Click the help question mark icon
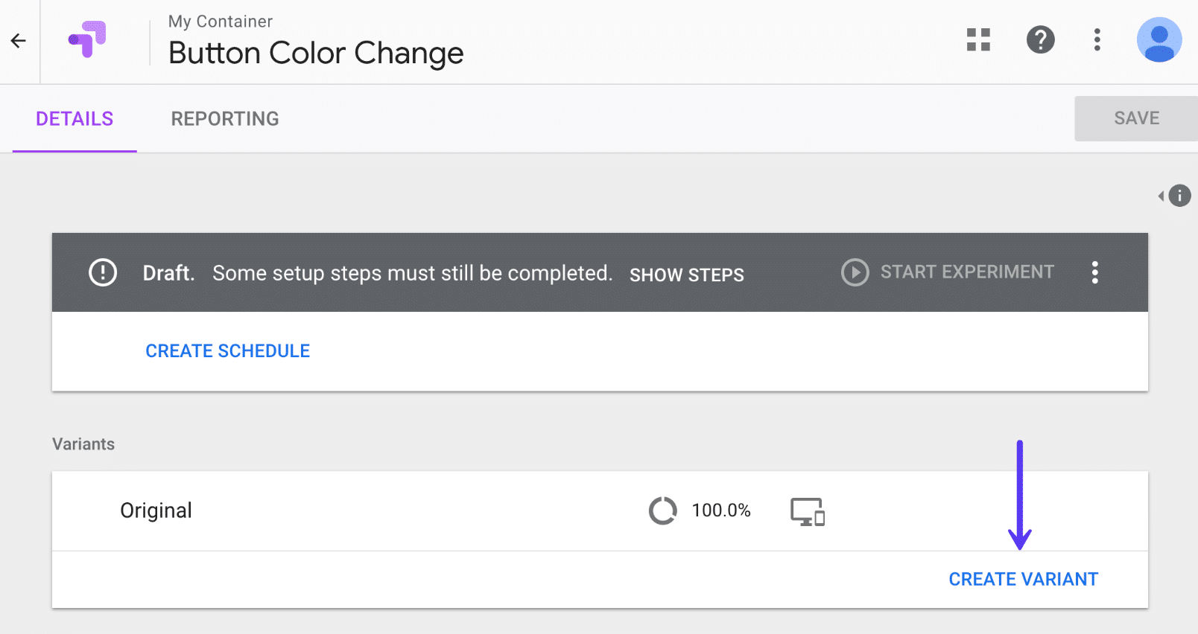This screenshot has width=1198, height=634. point(1041,41)
